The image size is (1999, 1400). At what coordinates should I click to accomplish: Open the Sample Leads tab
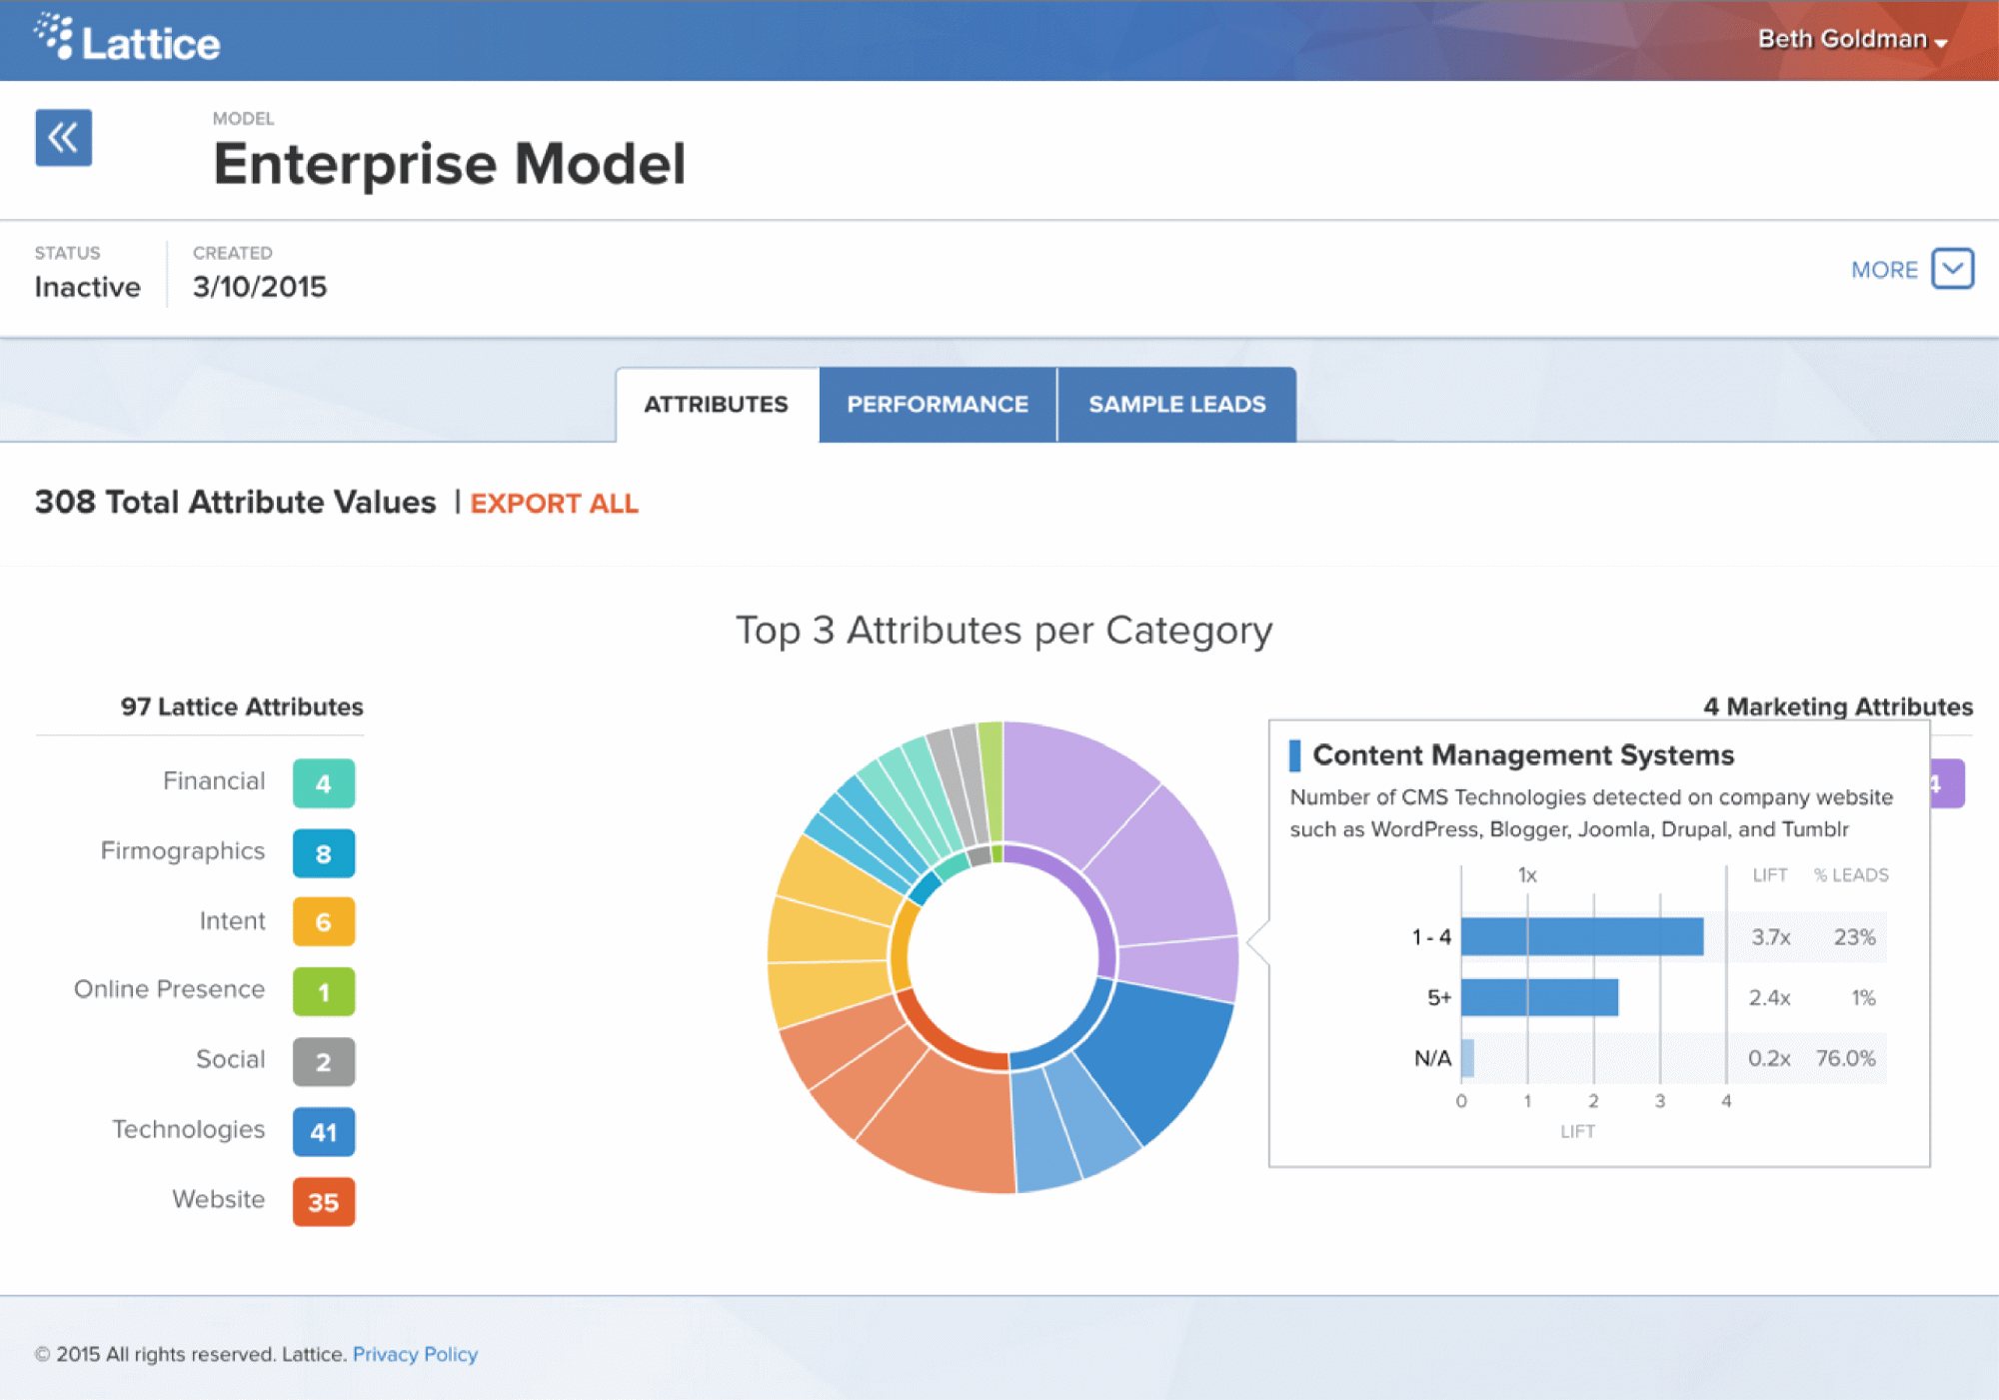(1177, 404)
